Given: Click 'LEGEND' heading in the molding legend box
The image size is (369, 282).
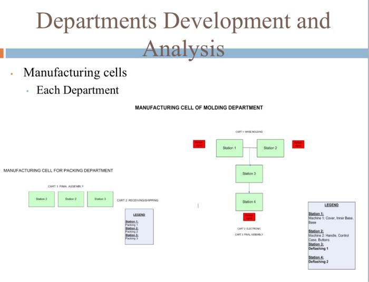Looking at the screenshot, I should 332,205.
